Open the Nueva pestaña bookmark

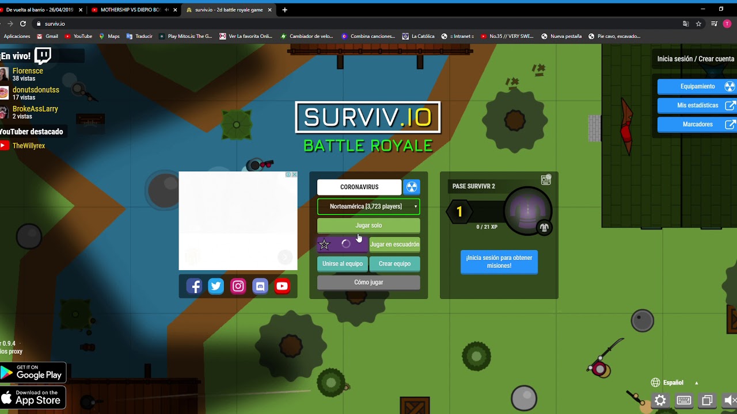[561, 36]
